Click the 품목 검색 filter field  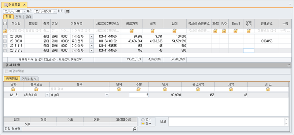[79, 89]
